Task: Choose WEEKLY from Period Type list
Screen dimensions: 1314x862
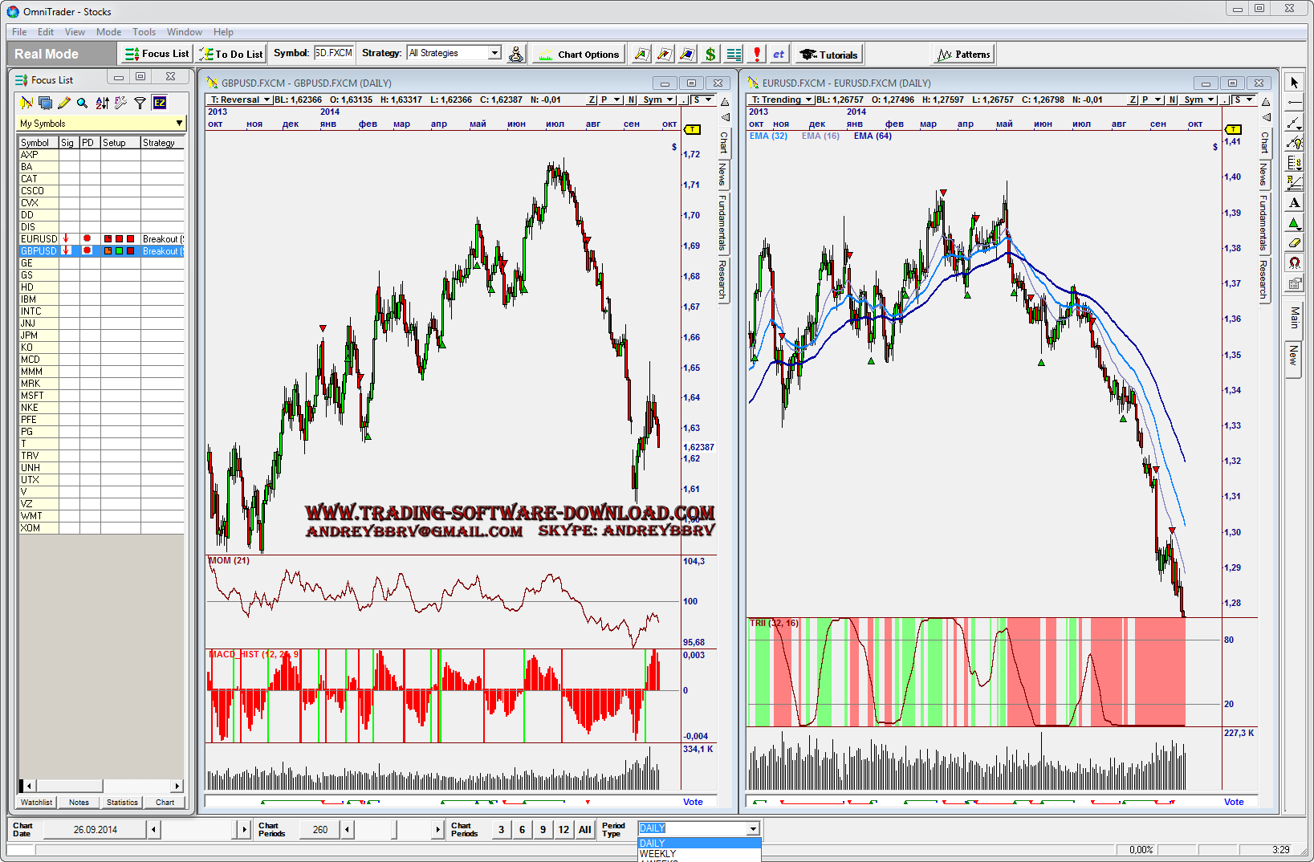Action: (x=657, y=854)
